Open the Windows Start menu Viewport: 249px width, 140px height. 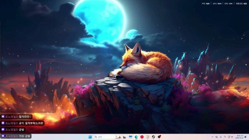point(90,137)
